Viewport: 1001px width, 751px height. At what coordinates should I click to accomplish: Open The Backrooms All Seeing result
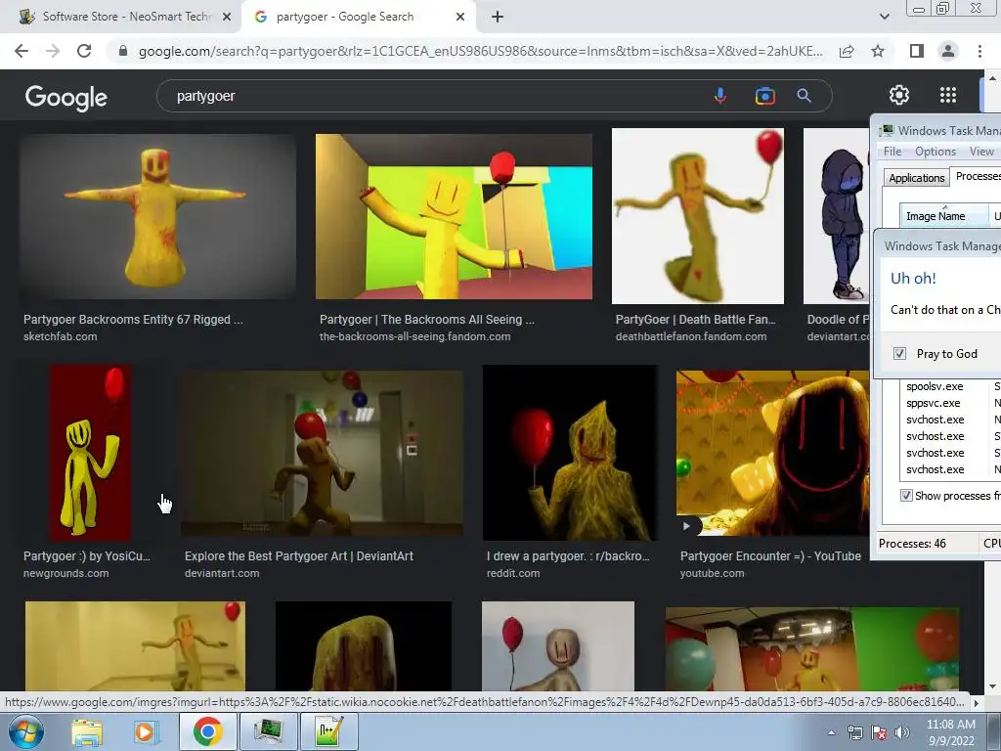(x=426, y=320)
